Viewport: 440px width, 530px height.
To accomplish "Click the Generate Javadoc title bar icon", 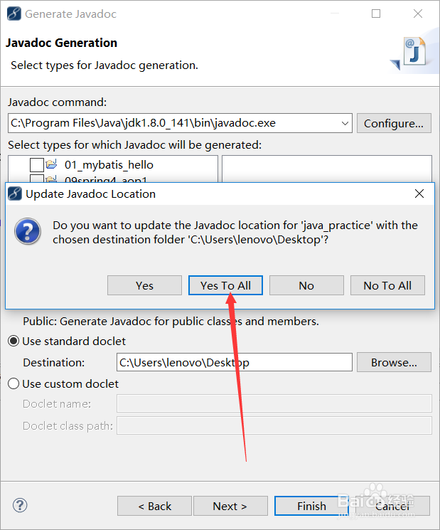I will [14, 14].
